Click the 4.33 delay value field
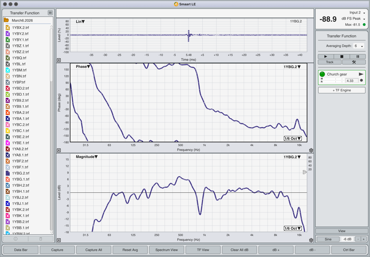This screenshot has height=257, width=370. (352, 81)
